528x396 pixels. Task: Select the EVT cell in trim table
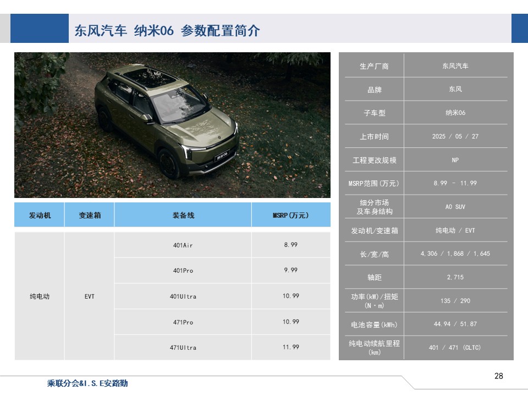(90, 296)
